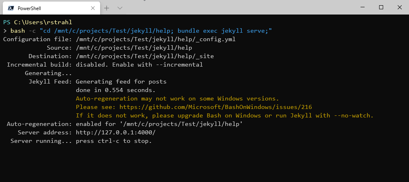
Task: Click the --no-watch option text
Action: point(353,115)
